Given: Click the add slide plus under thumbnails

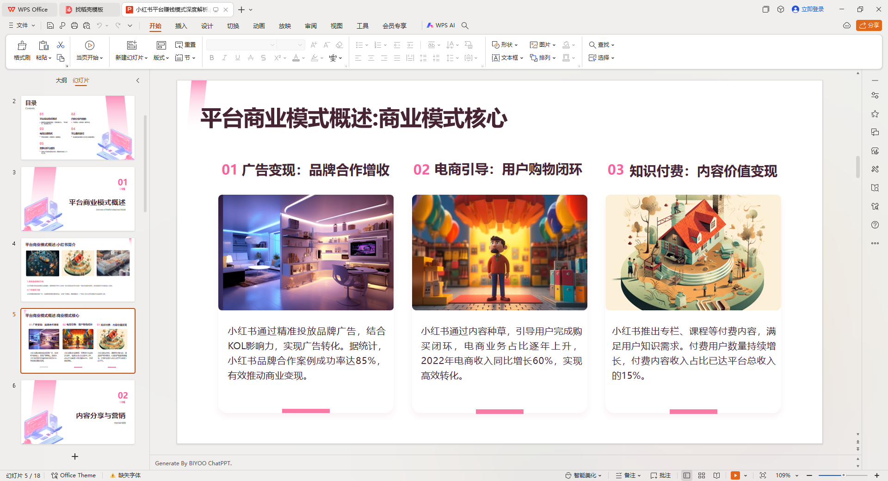Looking at the screenshot, I should coord(75,456).
